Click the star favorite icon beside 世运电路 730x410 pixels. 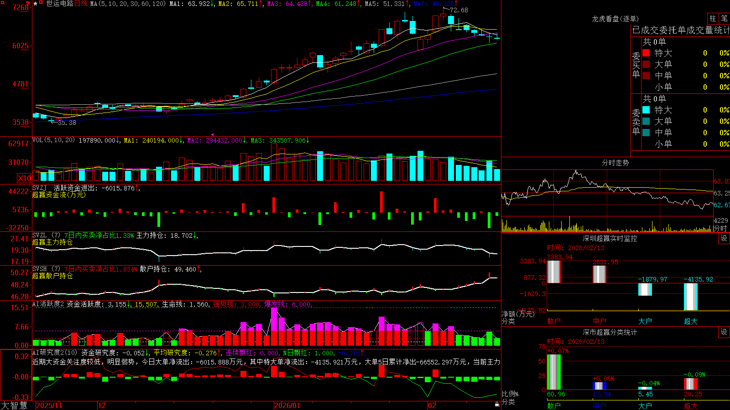tap(36, 4)
